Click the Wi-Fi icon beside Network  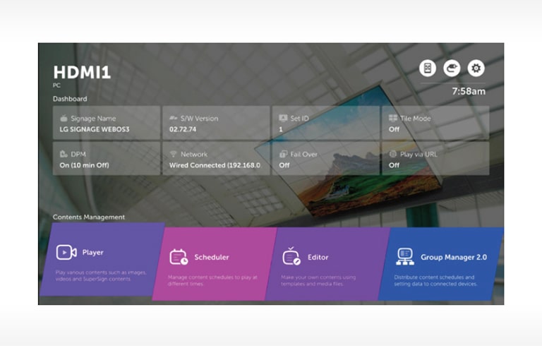pyautogui.click(x=174, y=154)
